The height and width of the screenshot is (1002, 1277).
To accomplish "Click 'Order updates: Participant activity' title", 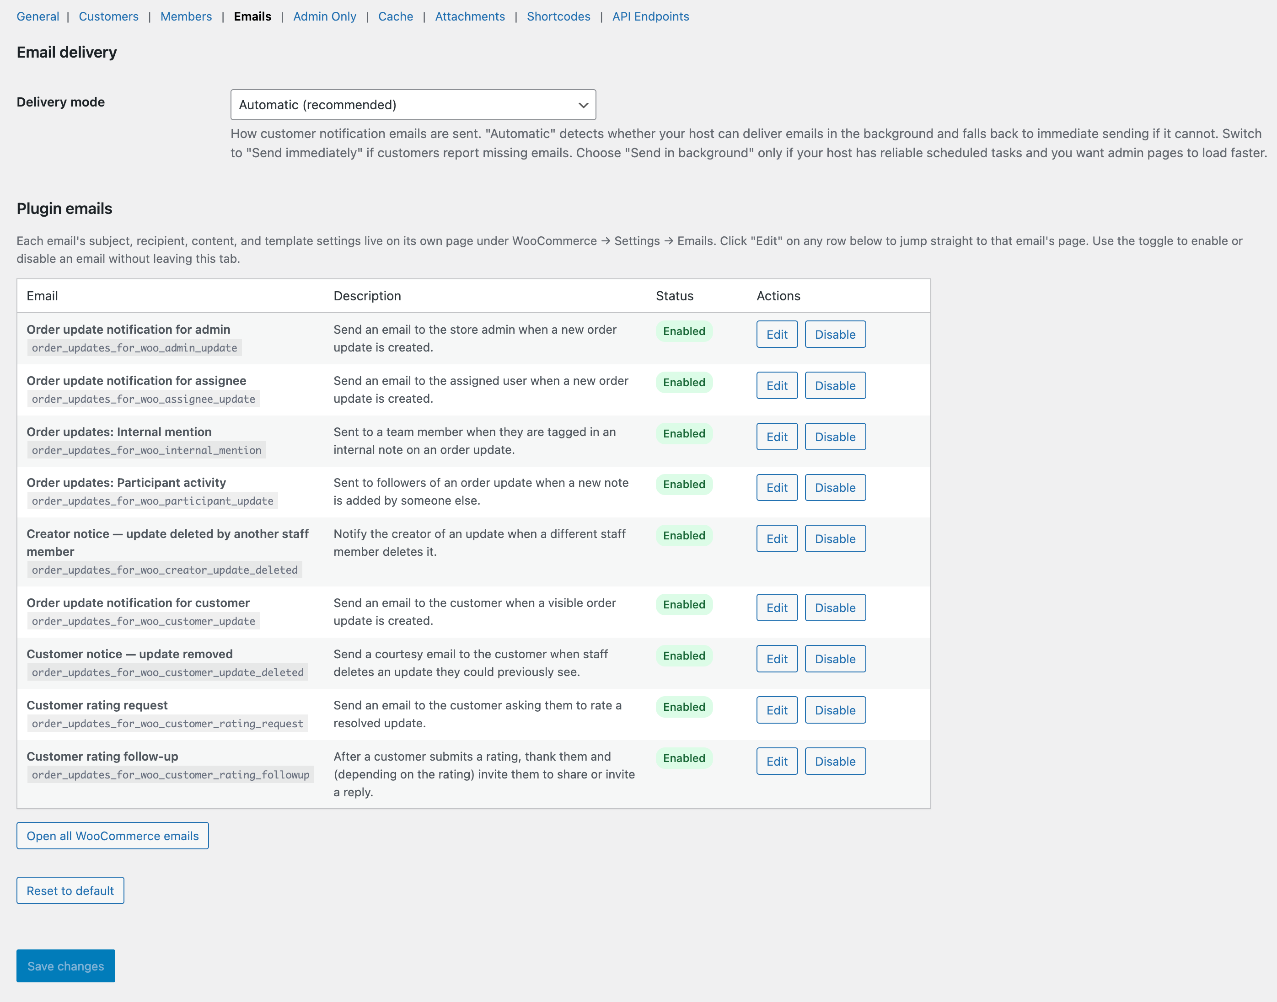I will coord(126,482).
